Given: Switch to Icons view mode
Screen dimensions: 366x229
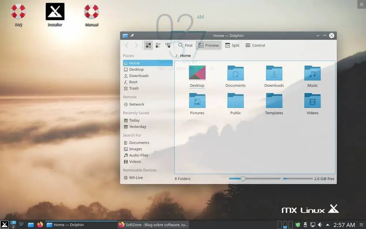Looking at the screenshot, I should point(148,45).
